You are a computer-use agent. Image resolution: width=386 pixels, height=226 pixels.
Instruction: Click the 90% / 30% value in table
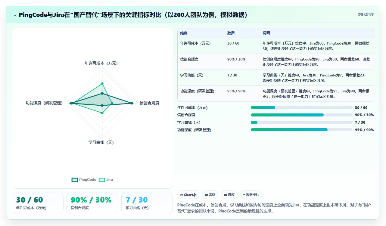coord(236,59)
